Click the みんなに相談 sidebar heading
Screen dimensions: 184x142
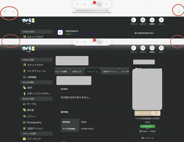coord(37,82)
